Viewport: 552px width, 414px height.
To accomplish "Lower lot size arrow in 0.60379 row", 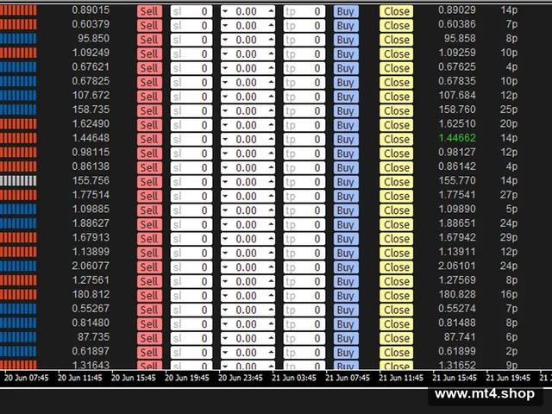I will 225,26.
